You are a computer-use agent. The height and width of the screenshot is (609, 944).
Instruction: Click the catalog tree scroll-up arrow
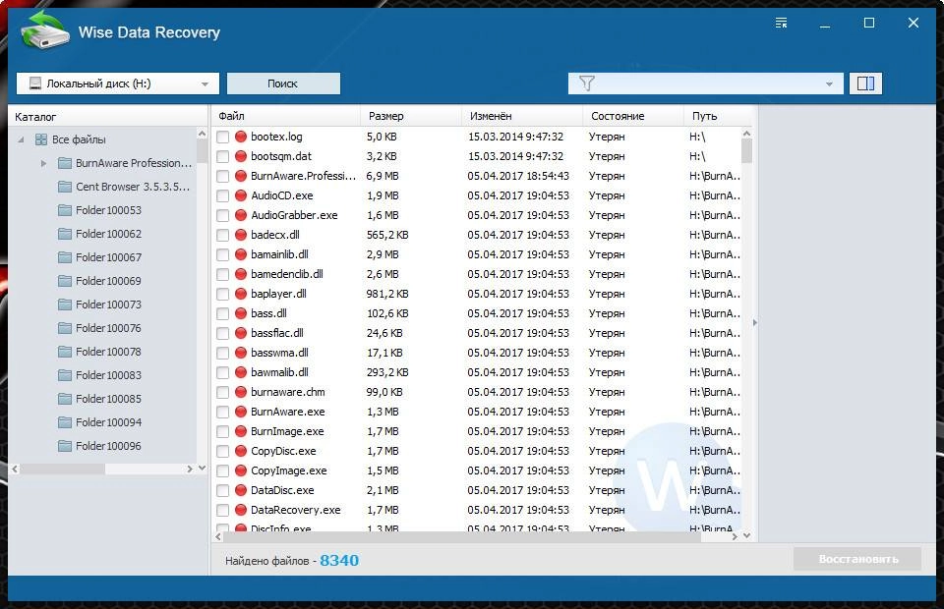click(x=202, y=134)
